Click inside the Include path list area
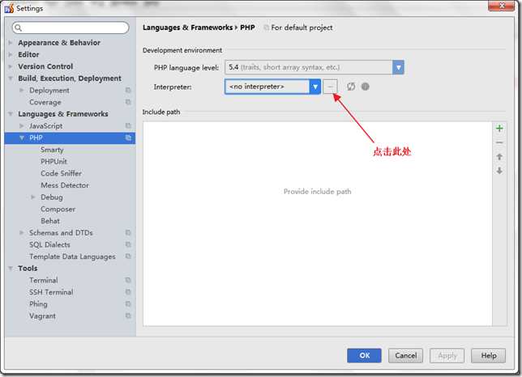Screen dimensions: 522x377 coord(318,223)
